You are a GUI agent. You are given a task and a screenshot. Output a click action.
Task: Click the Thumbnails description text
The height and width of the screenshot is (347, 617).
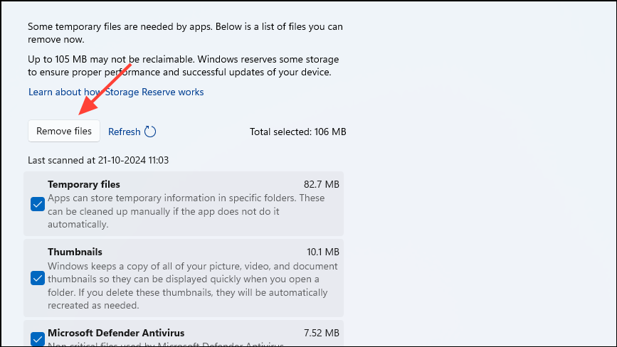(192, 286)
